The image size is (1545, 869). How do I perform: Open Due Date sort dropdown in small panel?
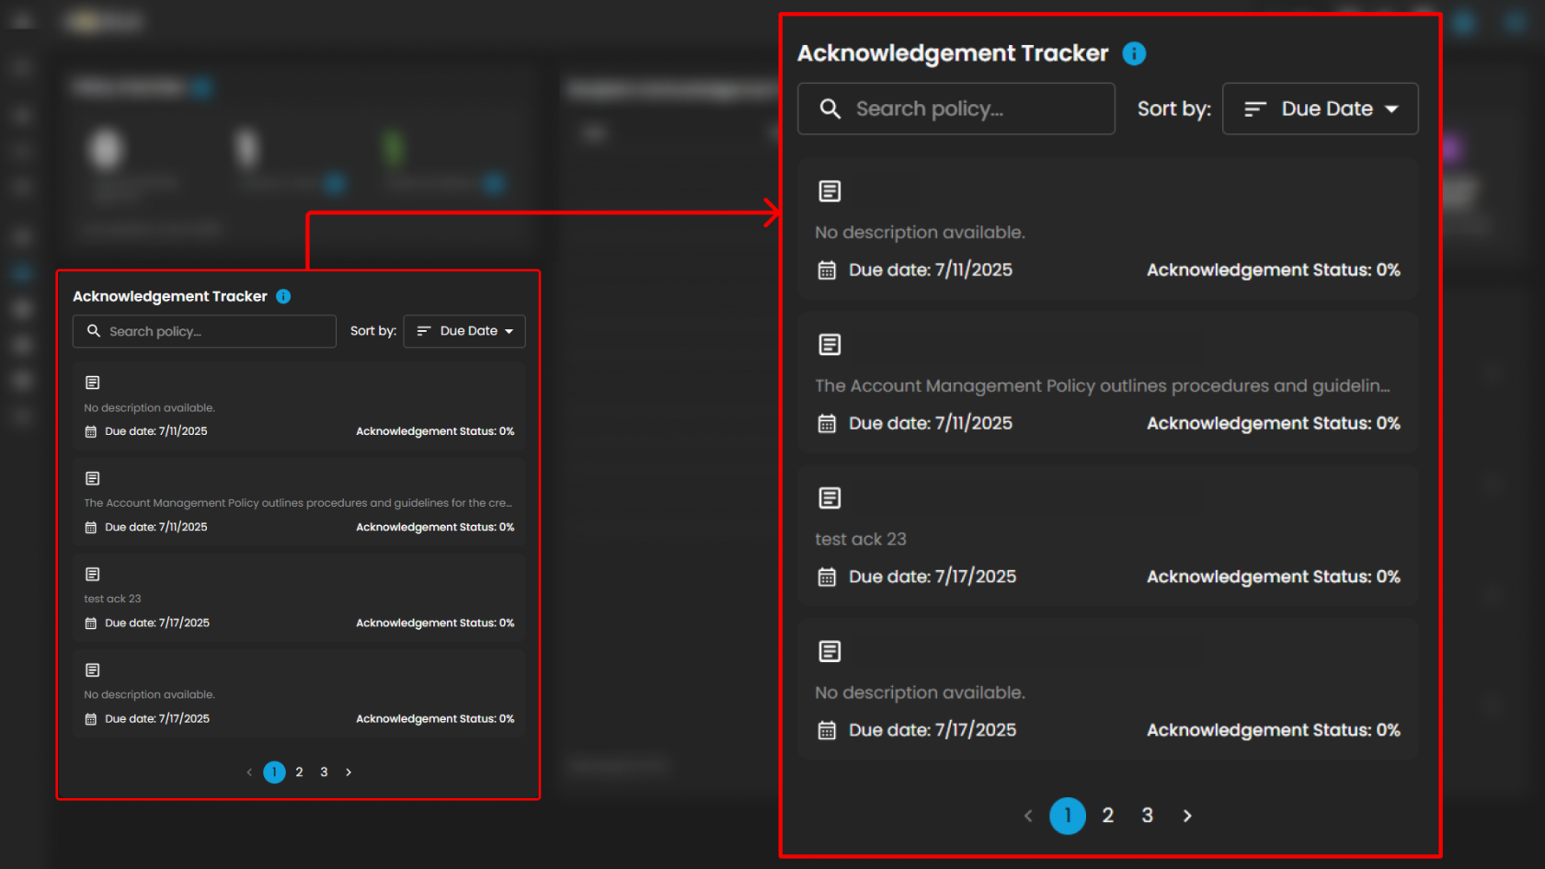pyautogui.click(x=464, y=331)
